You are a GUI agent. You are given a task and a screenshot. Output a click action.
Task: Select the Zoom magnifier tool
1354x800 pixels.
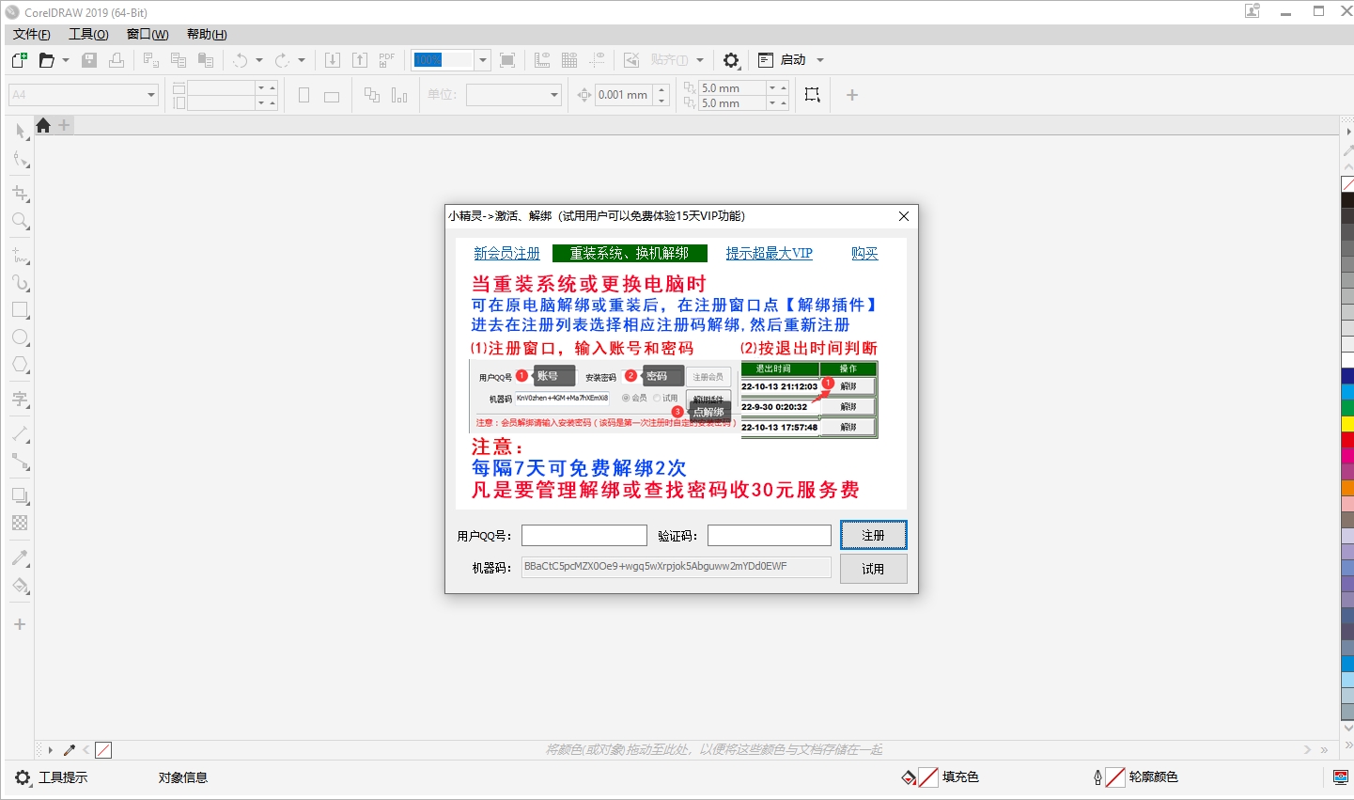coord(21,222)
